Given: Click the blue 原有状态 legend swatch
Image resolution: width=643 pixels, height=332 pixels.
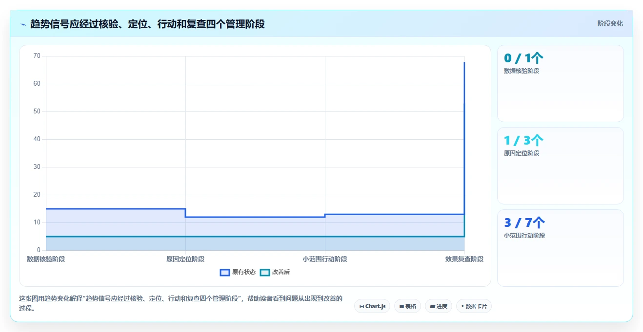Looking at the screenshot, I should pos(225,272).
